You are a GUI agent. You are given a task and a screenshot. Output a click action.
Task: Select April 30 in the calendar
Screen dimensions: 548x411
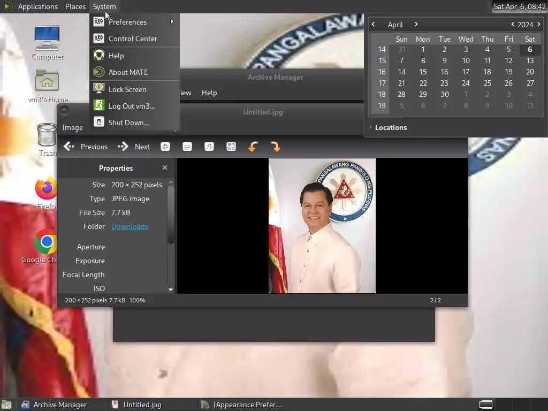445,94
